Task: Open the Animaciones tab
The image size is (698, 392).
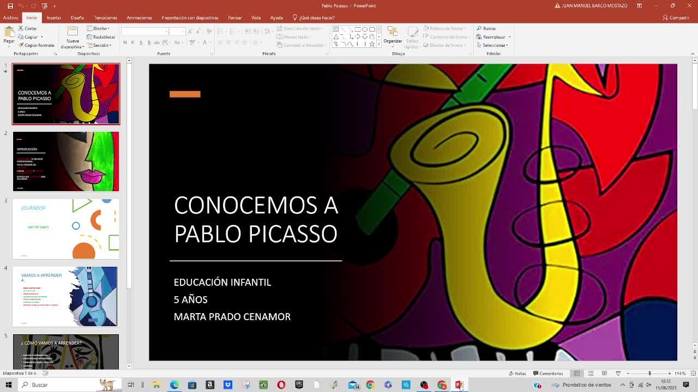Action: (x=139, y=17)
